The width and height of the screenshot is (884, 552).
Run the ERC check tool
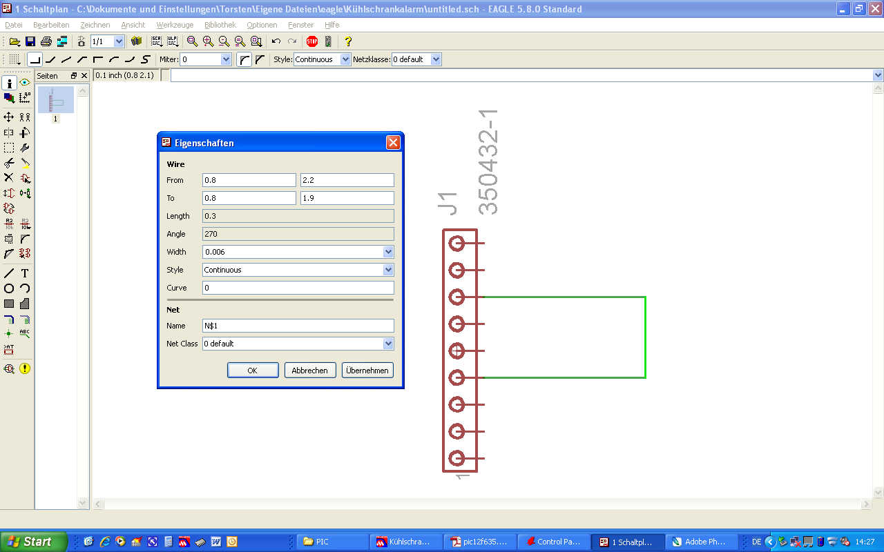click(x=9, y=368)
